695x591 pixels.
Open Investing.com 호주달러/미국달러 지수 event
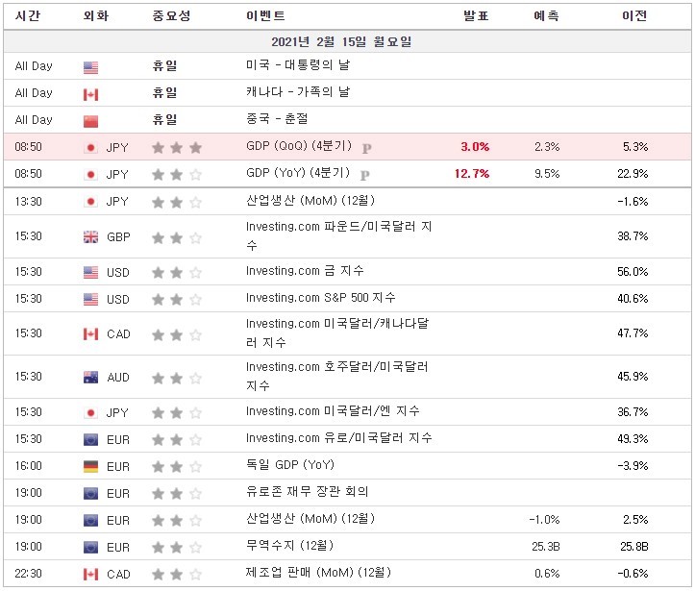pos(336,376)
